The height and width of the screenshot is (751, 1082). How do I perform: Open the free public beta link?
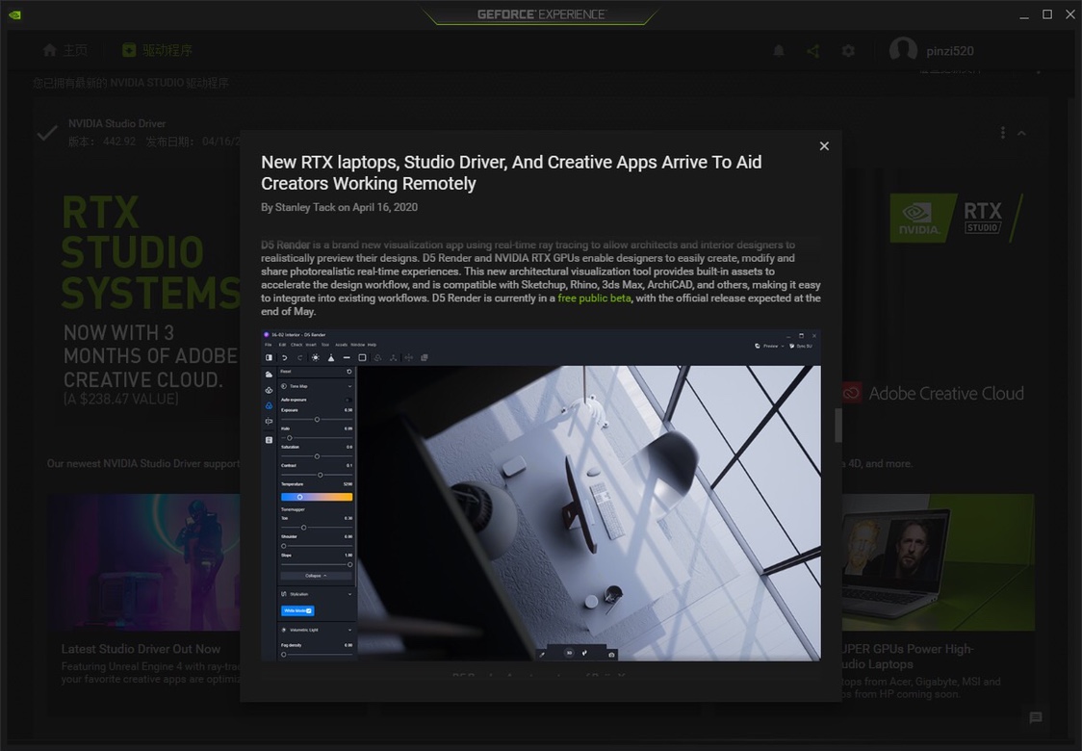[x=594, y=298]
